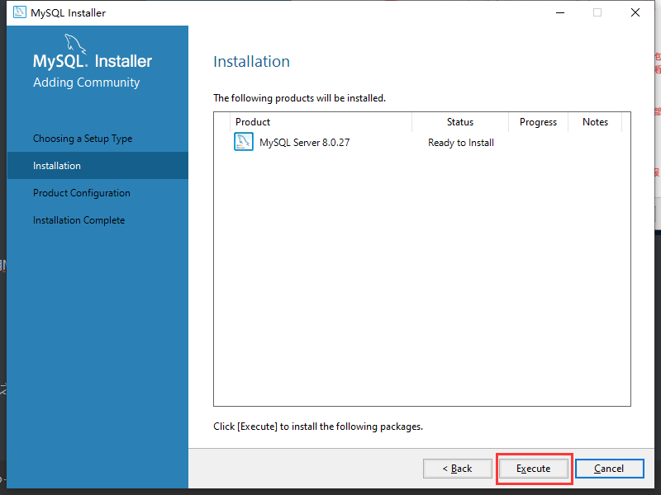Click the MySQL dolphin logo in sidebar

(75, 44)
